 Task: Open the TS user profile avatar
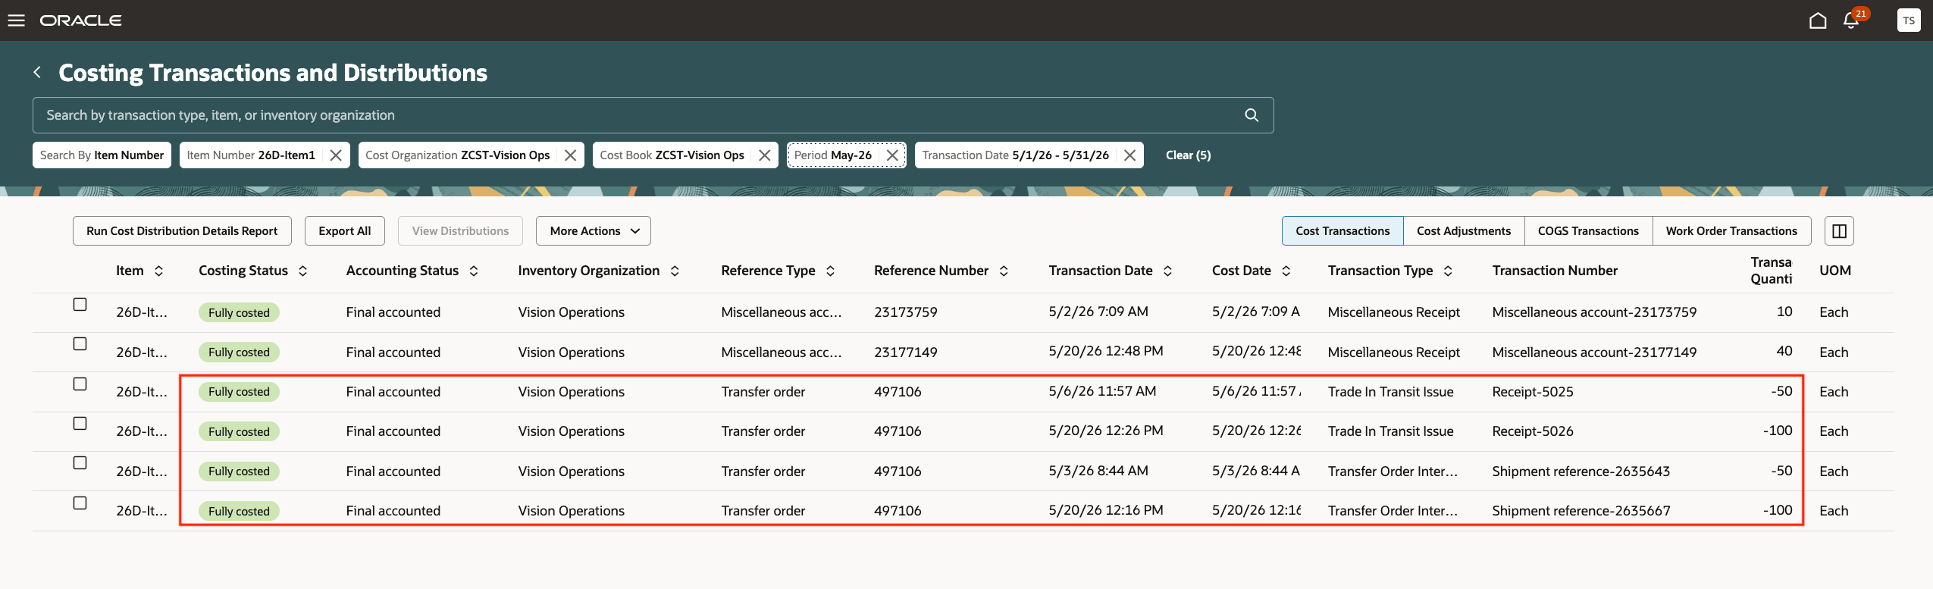point(1908,20)
